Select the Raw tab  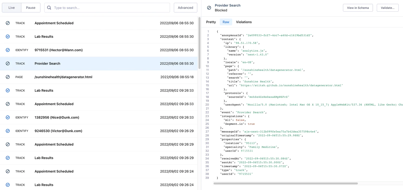[226, 22]
